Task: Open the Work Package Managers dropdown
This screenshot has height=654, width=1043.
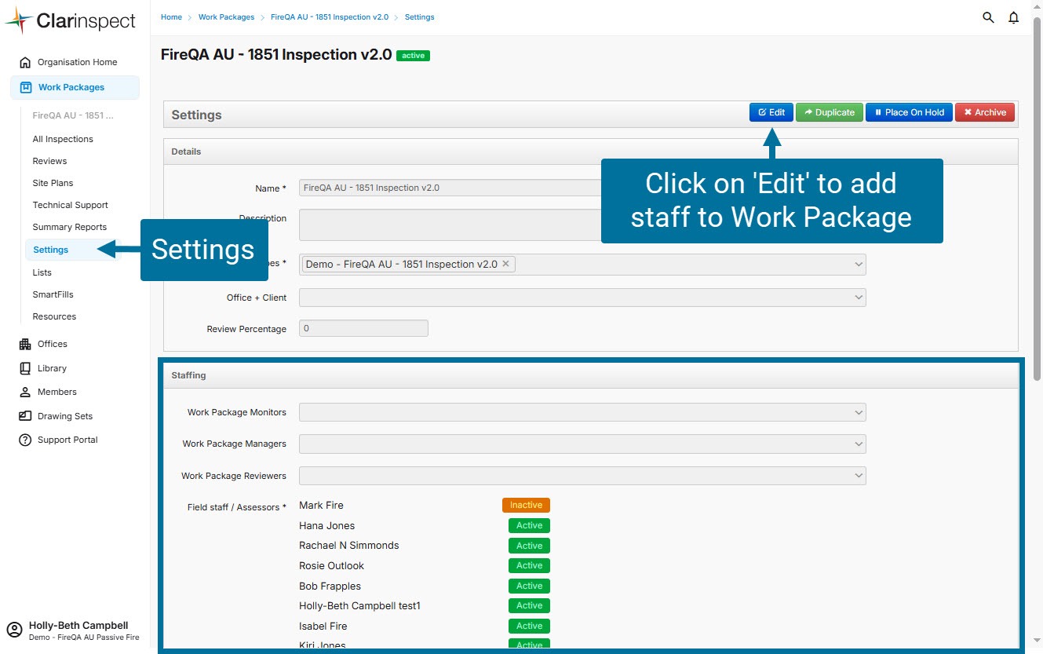Action: click(x=858, y=444)
